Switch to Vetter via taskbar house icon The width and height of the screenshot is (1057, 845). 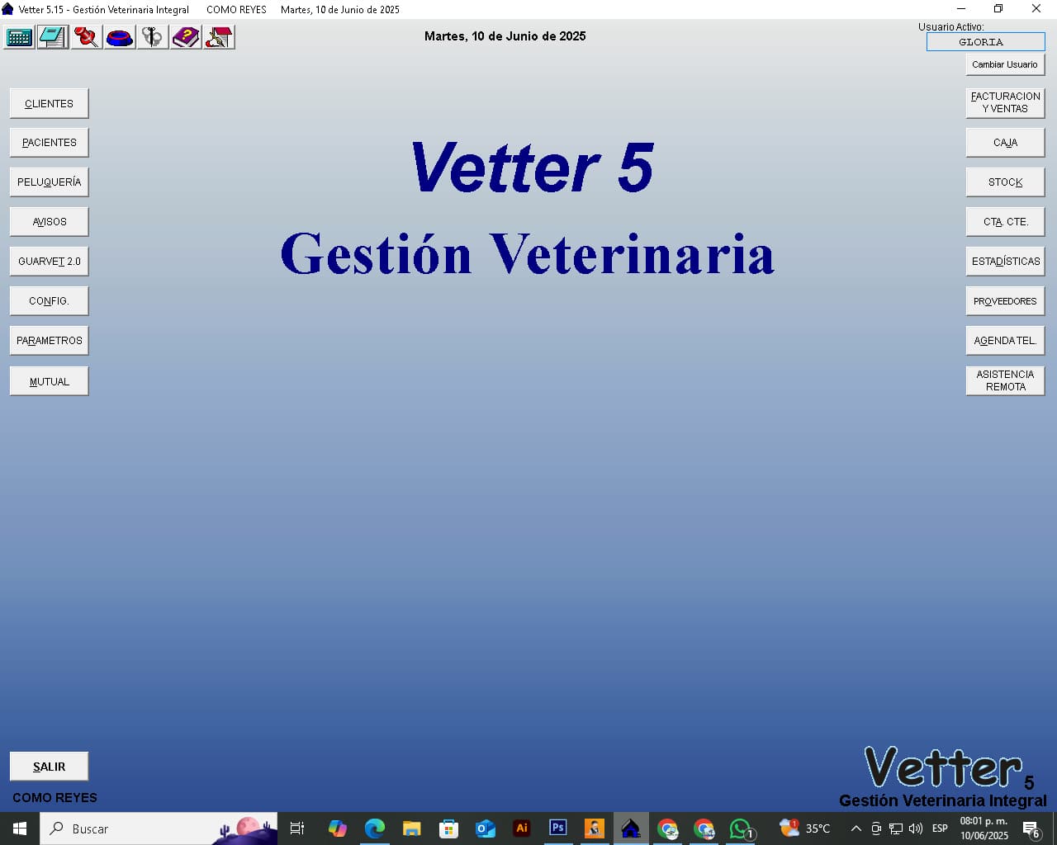click(631, 828)
